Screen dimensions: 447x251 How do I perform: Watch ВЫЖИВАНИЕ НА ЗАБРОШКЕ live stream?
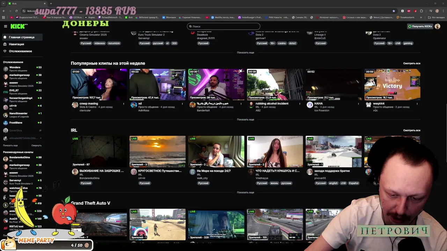[99, 152]
